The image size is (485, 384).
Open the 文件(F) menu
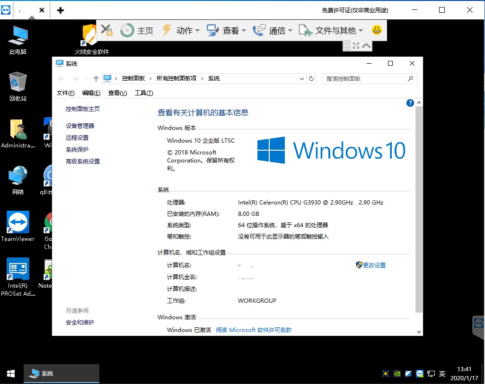[65, 93]
